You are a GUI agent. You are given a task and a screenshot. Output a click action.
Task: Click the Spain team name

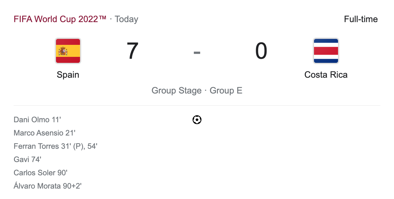click(68, 75)
